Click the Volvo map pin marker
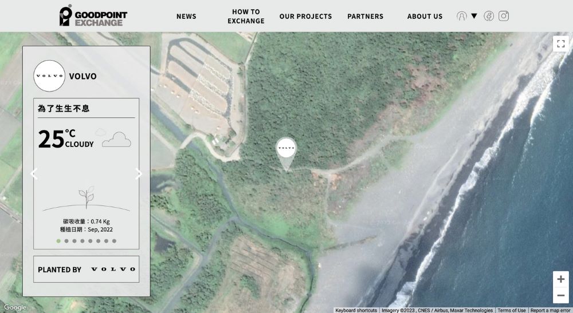 point(286,149)
